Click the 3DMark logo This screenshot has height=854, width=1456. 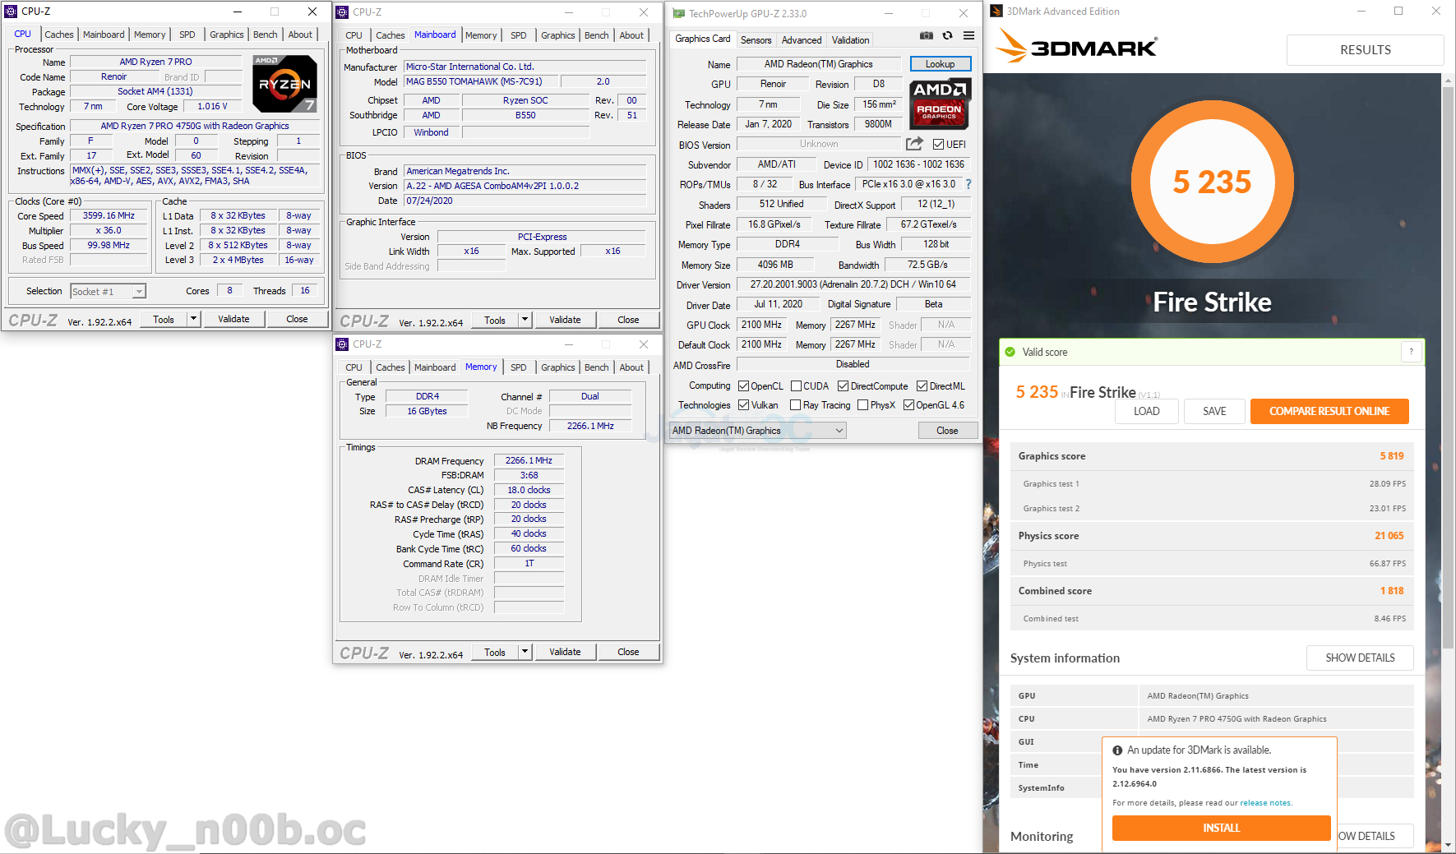1076,47
